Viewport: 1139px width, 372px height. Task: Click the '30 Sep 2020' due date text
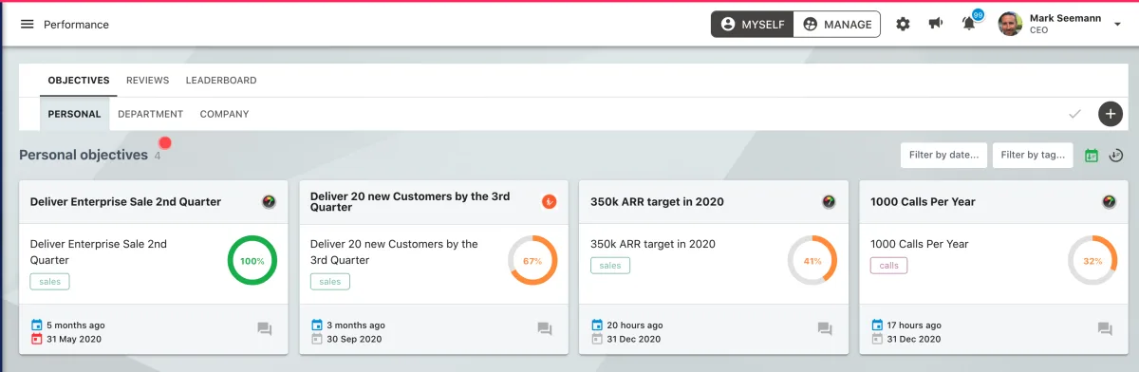point(354,339)
